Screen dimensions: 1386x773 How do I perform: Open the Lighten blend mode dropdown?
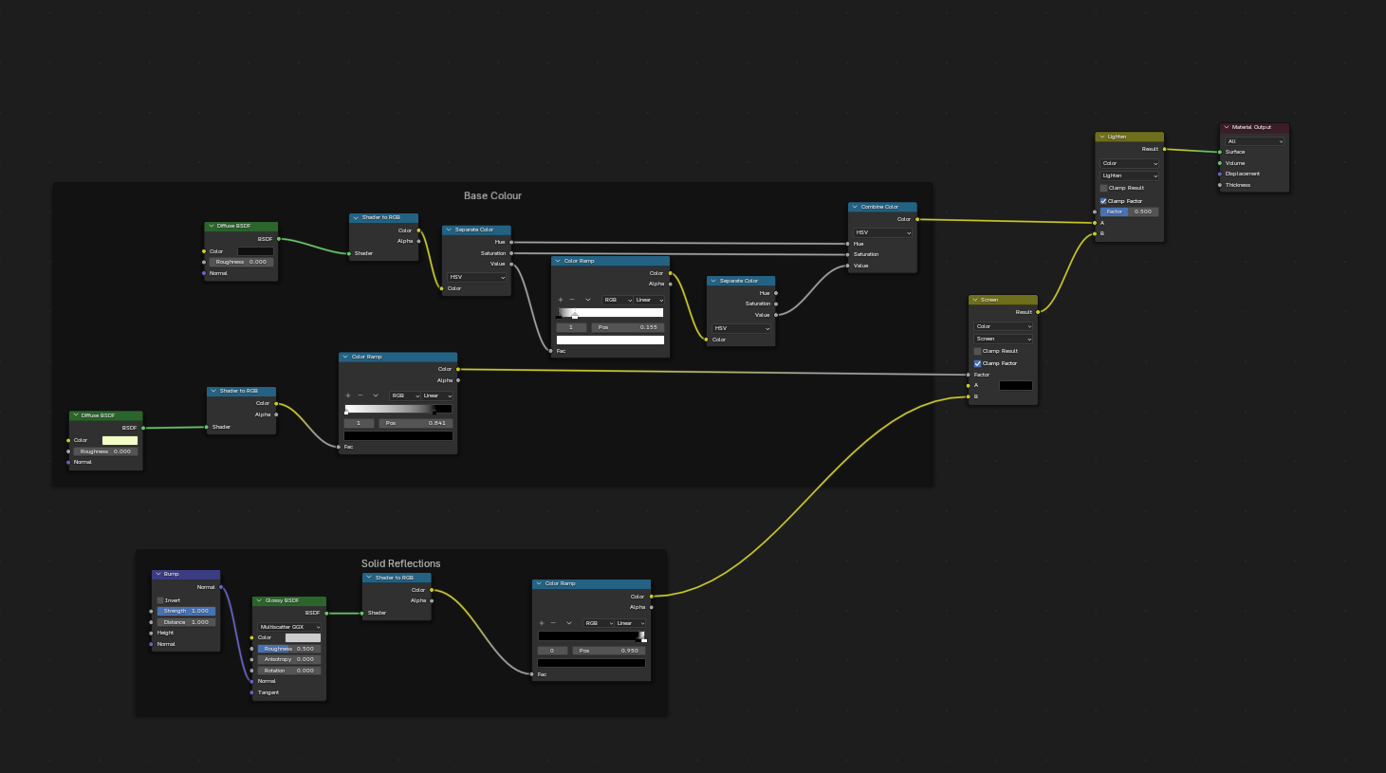pyautogui.click(x=1129, y=175)
